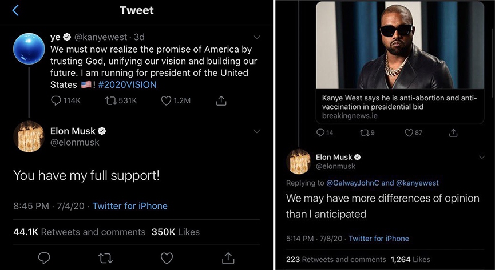Retweet ye's tweet with 531K retweets

112,100
